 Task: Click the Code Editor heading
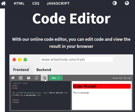pyautogui.click(x=71, y=19)
